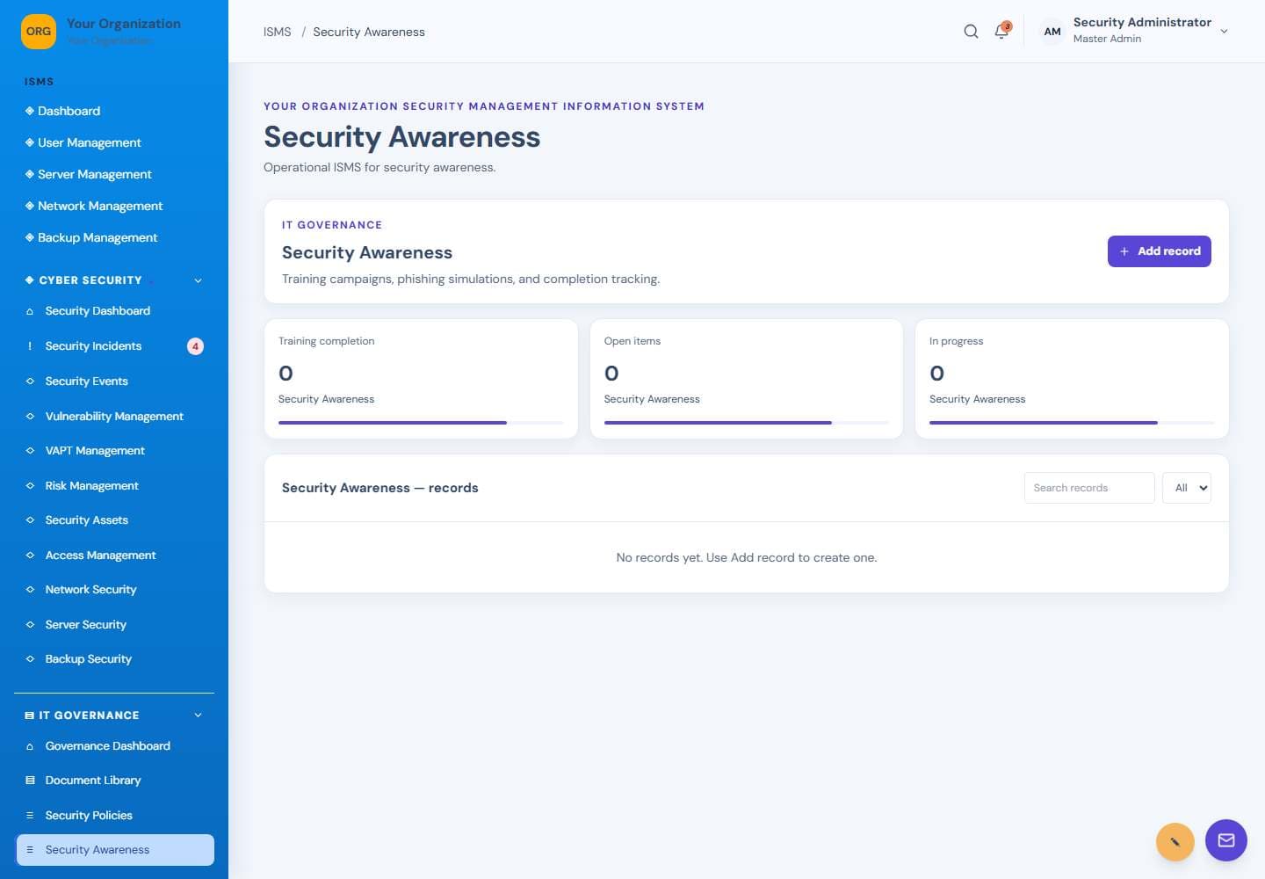
Task: Click the In progress card progress bar
Action: tap(1072, 423)
